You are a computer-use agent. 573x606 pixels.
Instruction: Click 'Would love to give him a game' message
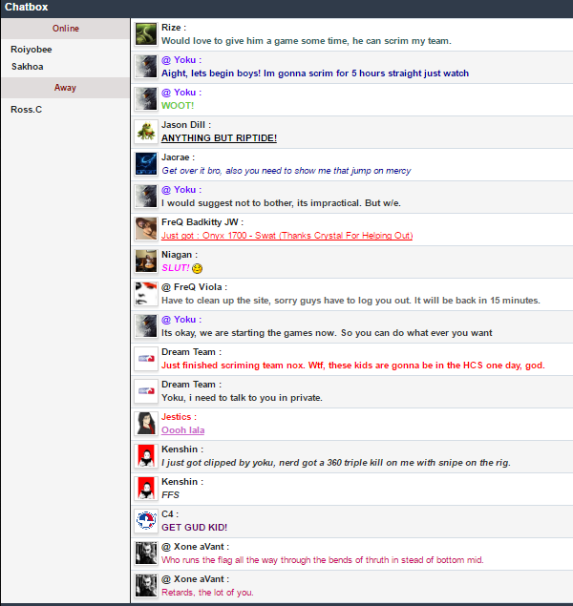(307, 41)
